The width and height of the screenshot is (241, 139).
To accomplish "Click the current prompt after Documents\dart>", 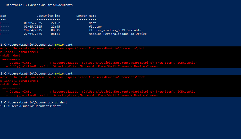I will coord(63,106).
